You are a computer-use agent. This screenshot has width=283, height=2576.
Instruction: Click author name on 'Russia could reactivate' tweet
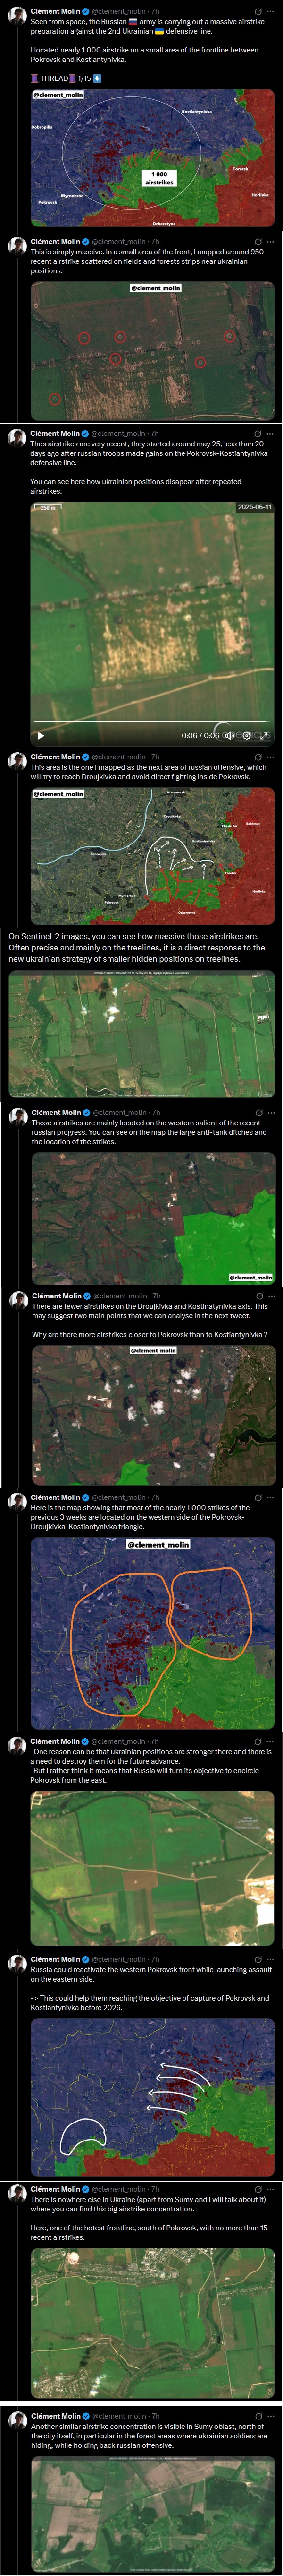point(55,1959)
